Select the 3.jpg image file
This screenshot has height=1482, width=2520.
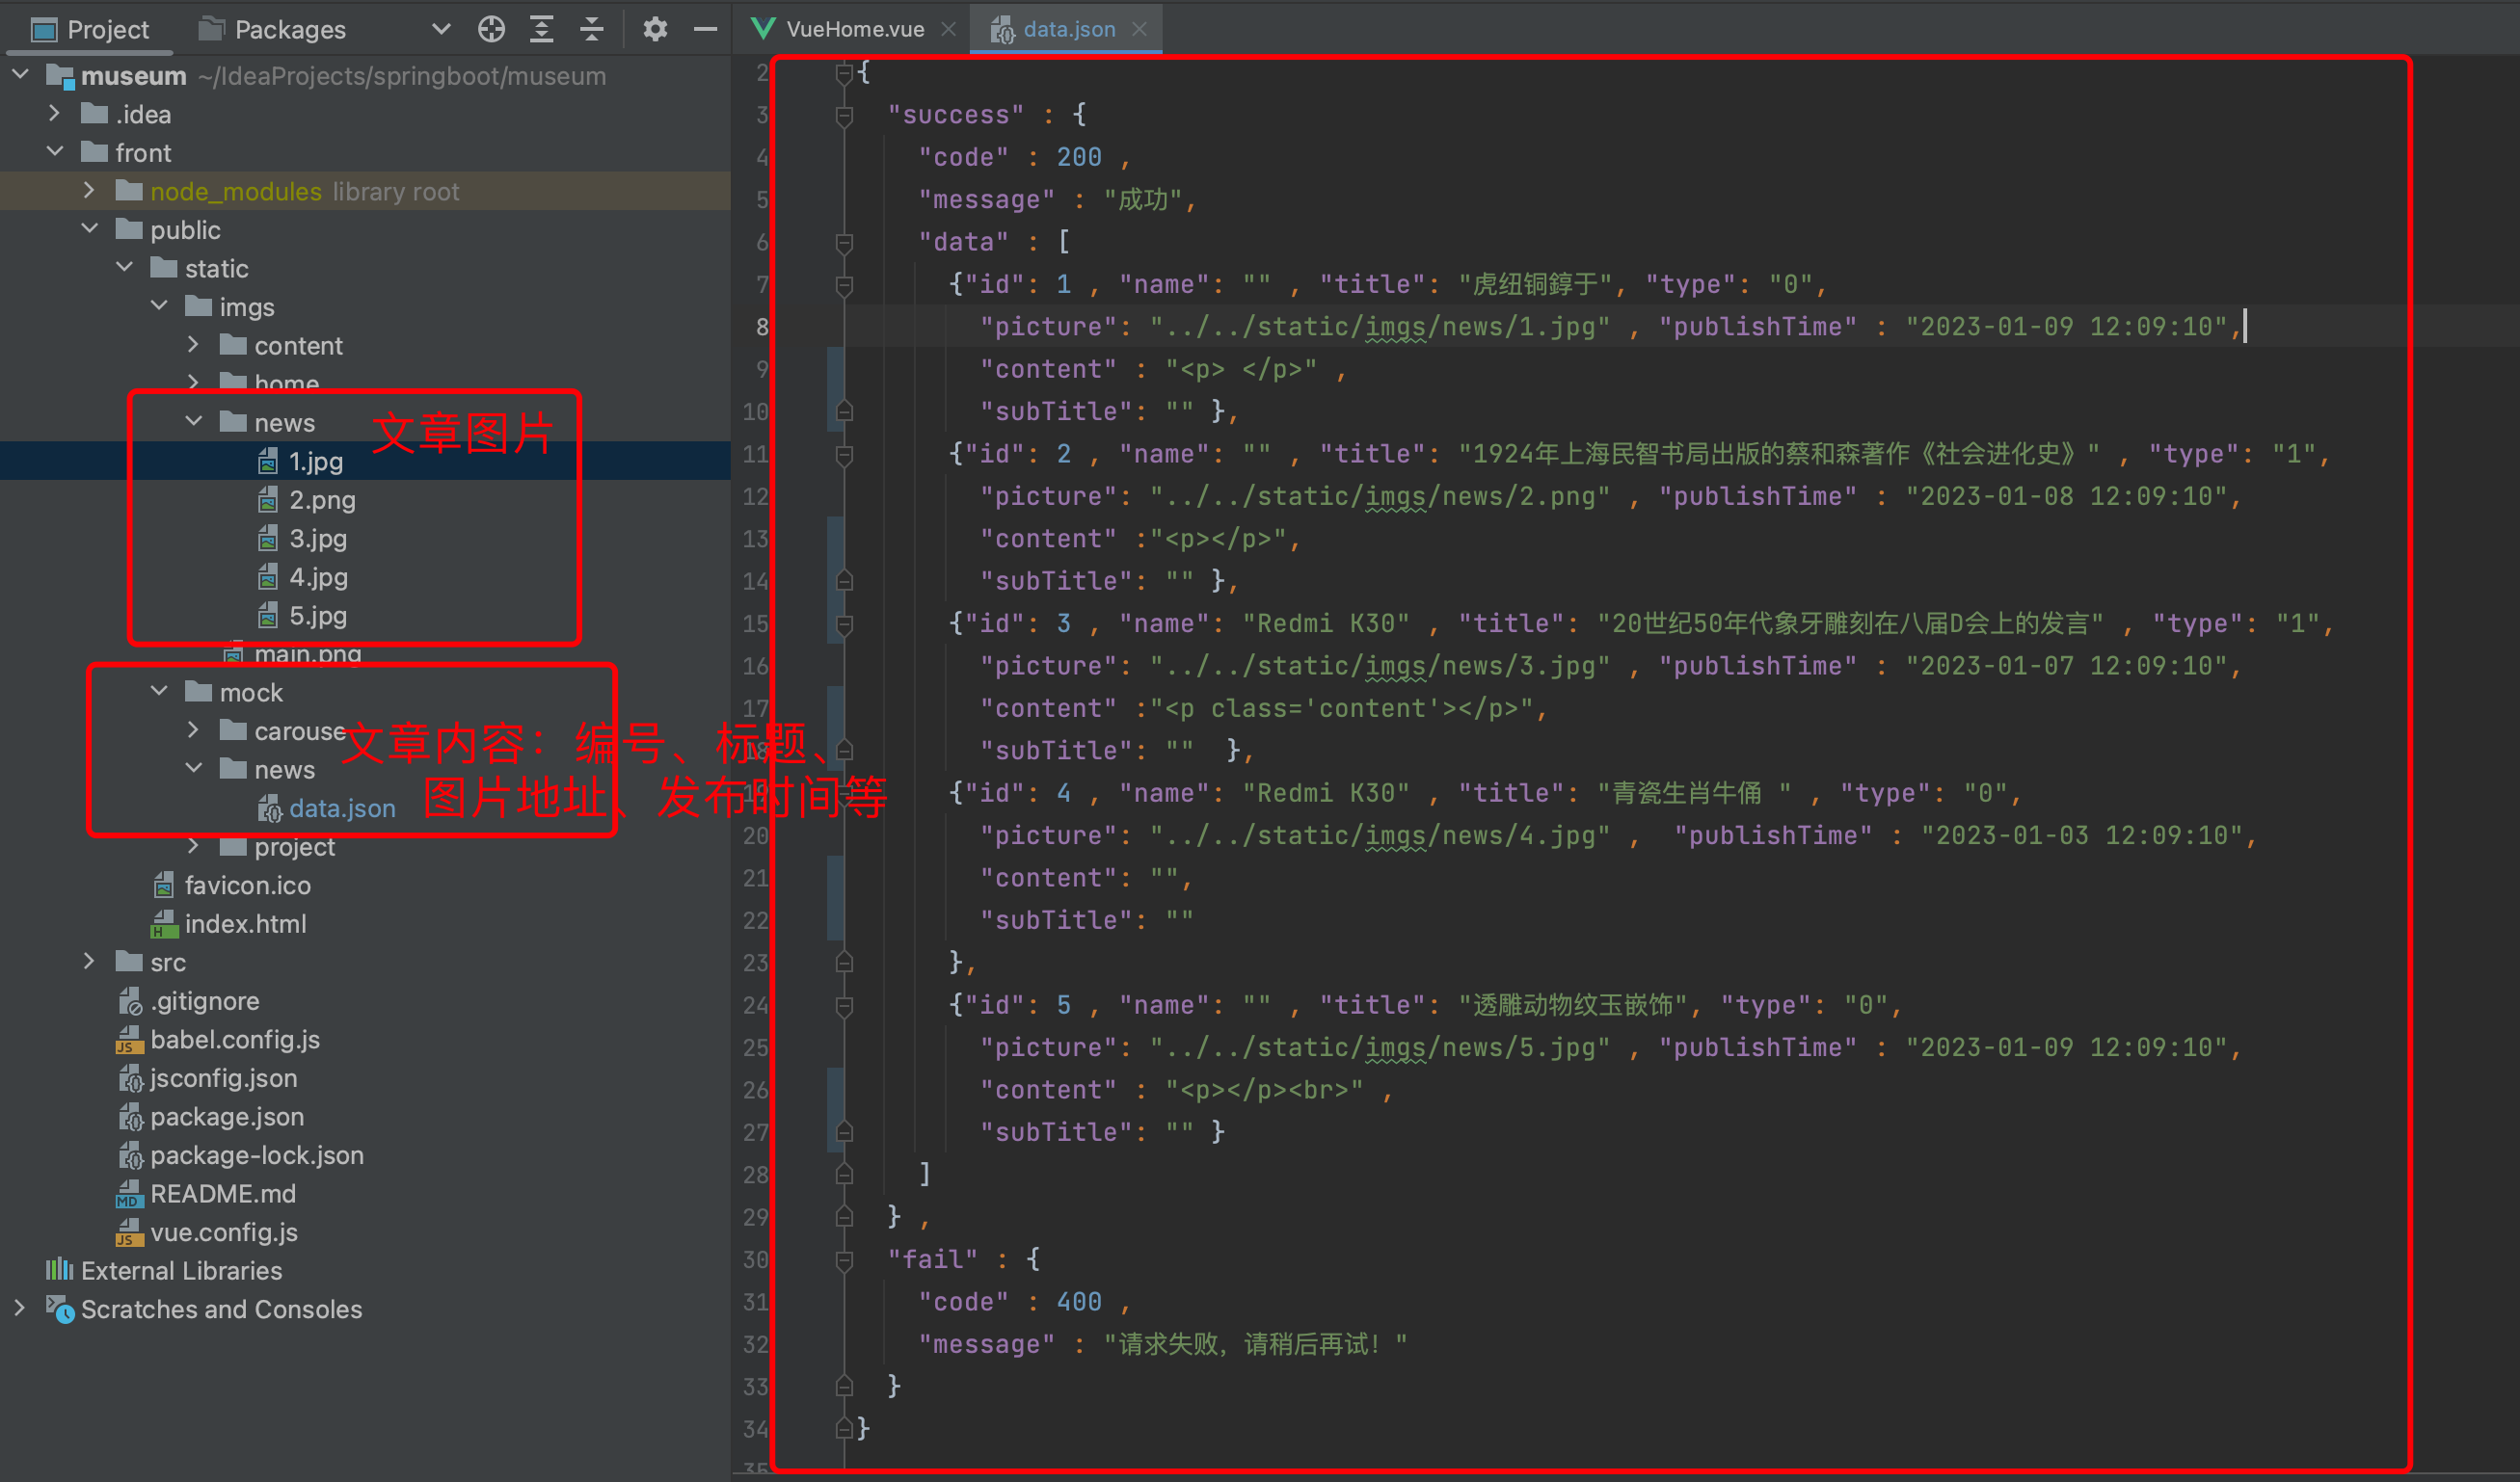[x=317, y=538]
